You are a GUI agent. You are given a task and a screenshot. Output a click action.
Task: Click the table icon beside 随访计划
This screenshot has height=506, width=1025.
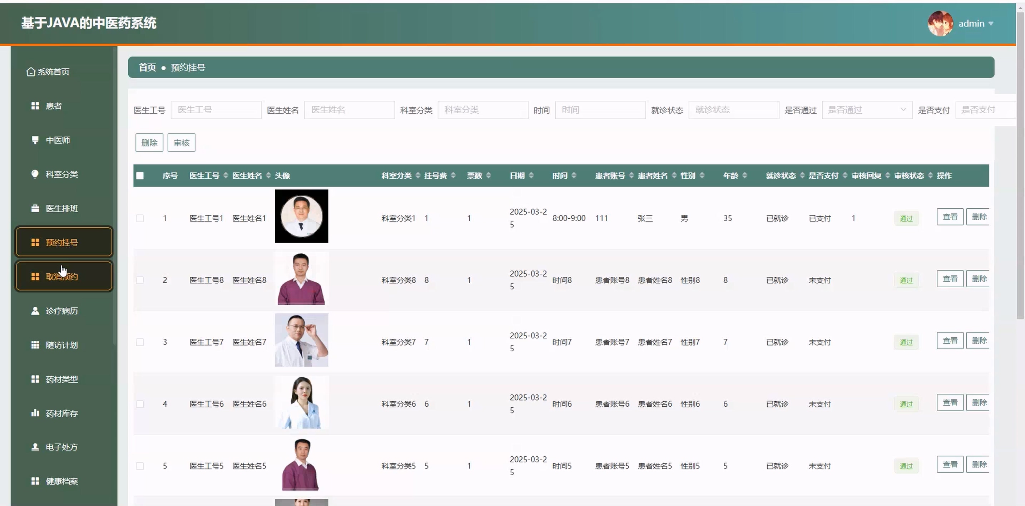click(x=35, y=345)
